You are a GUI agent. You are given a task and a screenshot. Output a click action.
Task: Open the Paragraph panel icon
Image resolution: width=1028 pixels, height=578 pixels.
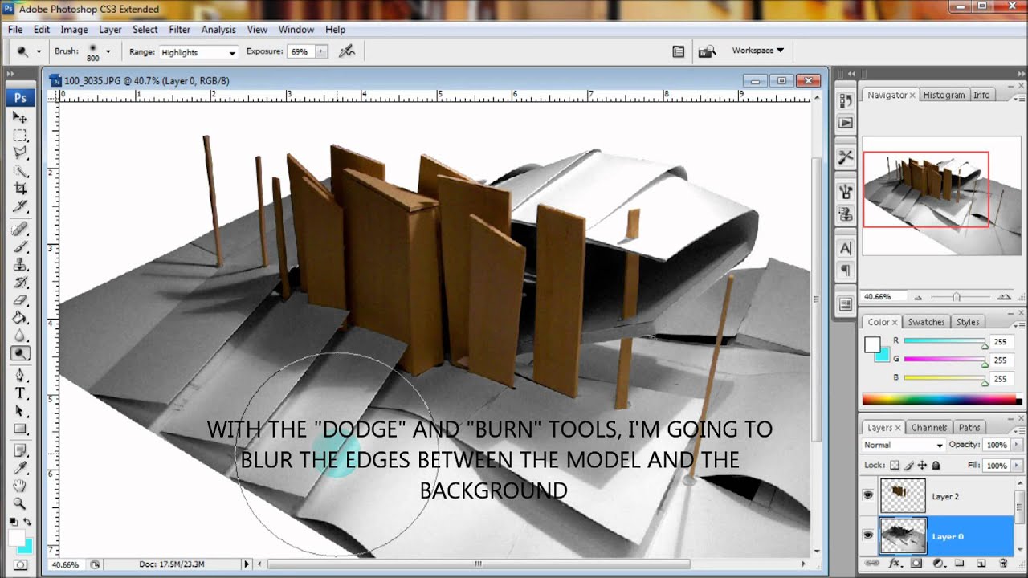[x=845, y=271]
